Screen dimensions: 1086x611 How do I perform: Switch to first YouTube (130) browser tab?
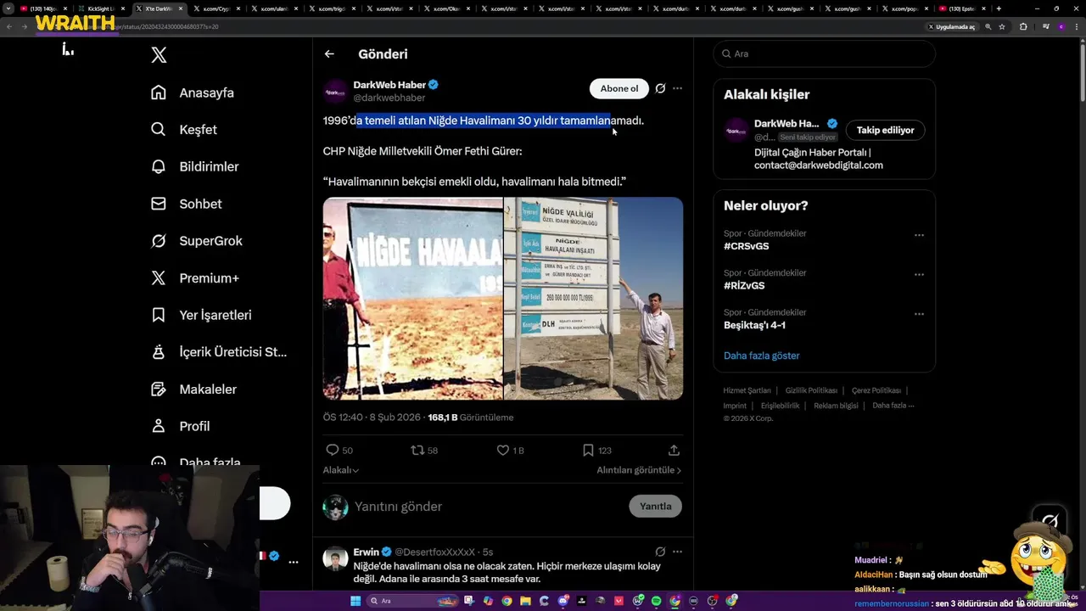[x=44, y=8]
